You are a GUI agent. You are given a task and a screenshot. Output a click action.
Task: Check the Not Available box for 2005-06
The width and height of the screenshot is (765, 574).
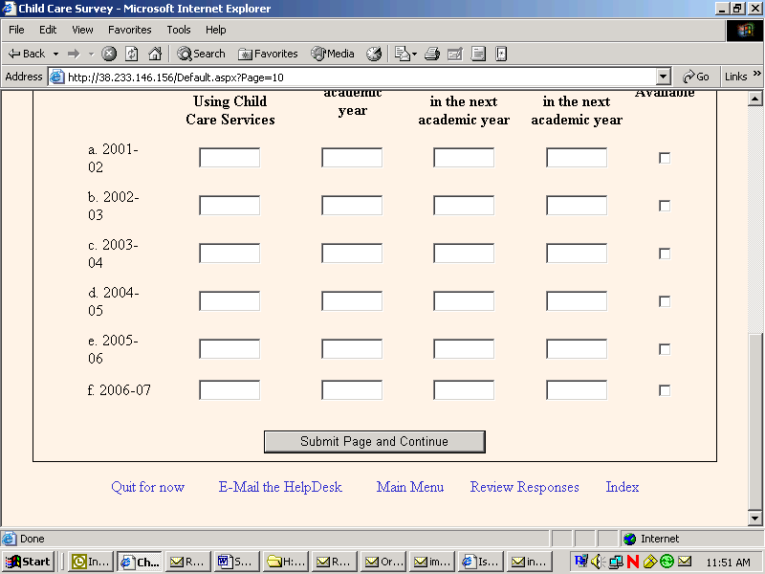coord(665,349)
